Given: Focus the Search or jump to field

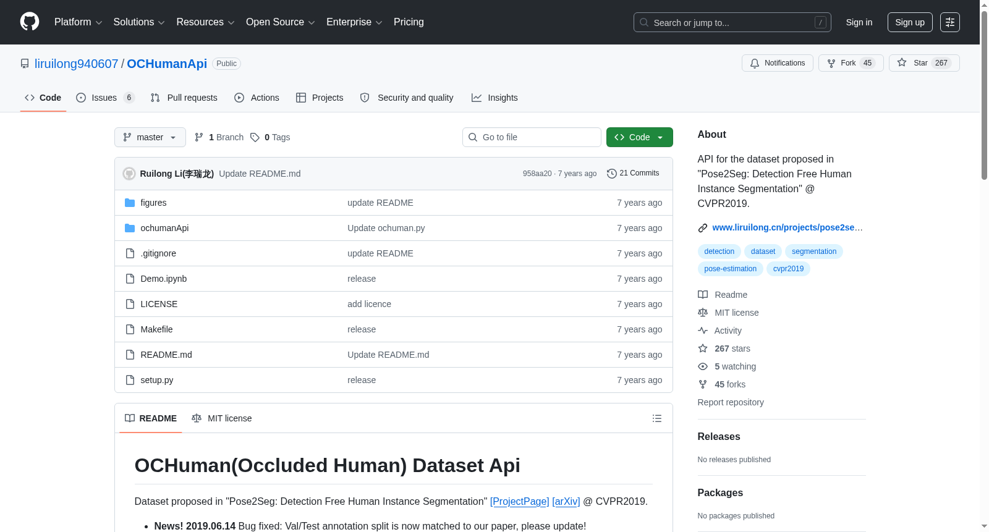Looking at the screenshot, I should 732,22.
